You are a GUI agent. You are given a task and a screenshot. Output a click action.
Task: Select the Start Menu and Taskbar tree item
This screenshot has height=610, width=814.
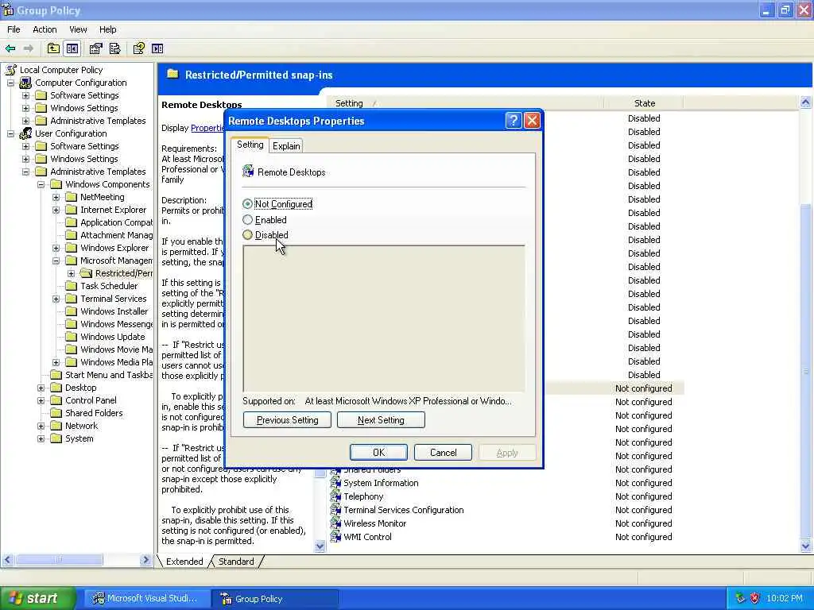coord(108,375)
